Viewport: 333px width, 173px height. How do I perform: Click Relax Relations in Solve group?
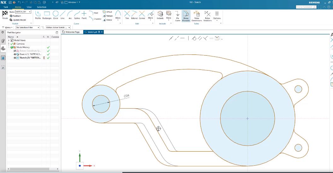[x=207, y=16]
